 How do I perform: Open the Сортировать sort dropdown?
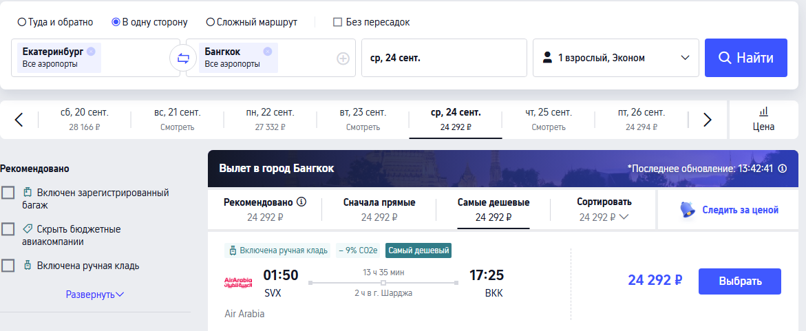[x=604, y=209]
